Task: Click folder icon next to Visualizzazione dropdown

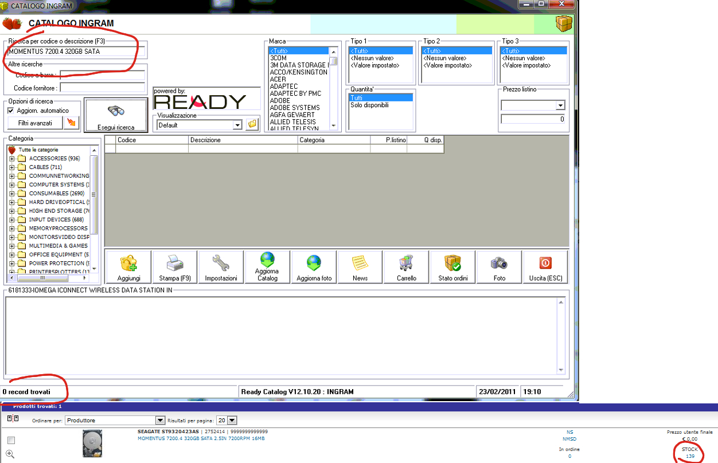Action: pos(252,125)
